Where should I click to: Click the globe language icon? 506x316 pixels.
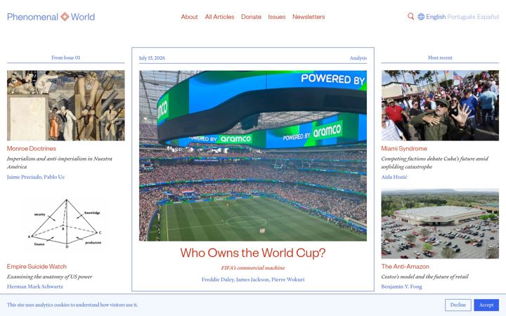(x=421, y=16)
